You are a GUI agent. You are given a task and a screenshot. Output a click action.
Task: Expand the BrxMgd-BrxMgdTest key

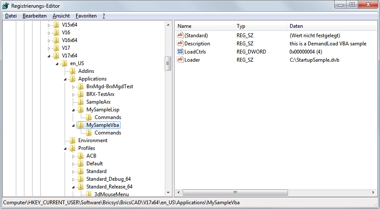73,87
